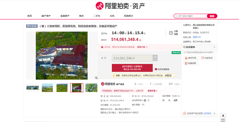Click the 优先购买权人 info icon
The image size is (239, 122).
coord(145,100)
